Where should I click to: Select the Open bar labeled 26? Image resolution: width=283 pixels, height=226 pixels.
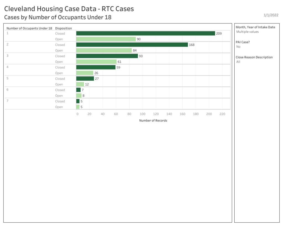[x=85, y=73]
